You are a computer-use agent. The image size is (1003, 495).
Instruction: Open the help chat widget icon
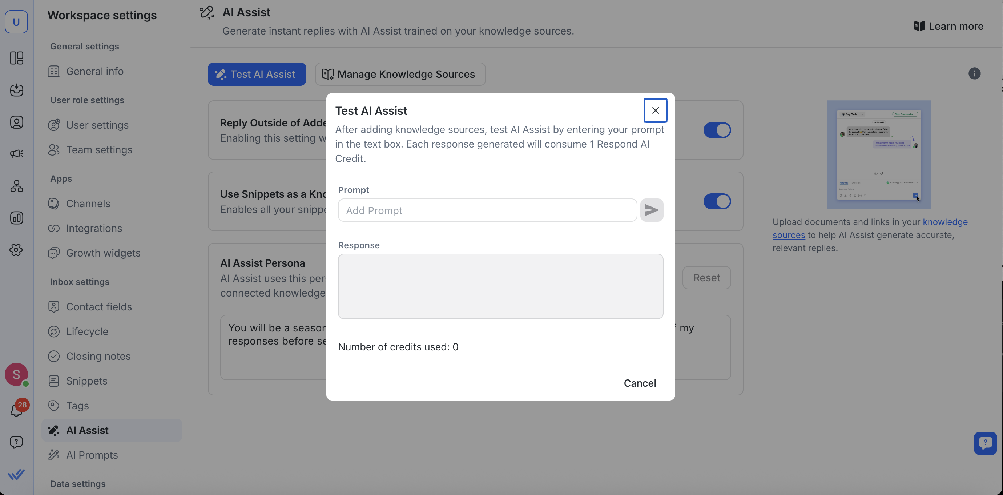pyautogui.click(x=985, y=443)
